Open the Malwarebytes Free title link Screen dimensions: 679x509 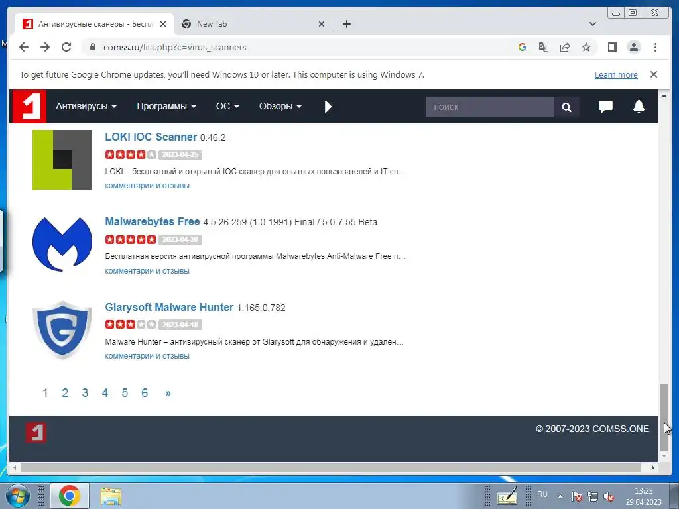pyautogui.click(x=153, y=221)
